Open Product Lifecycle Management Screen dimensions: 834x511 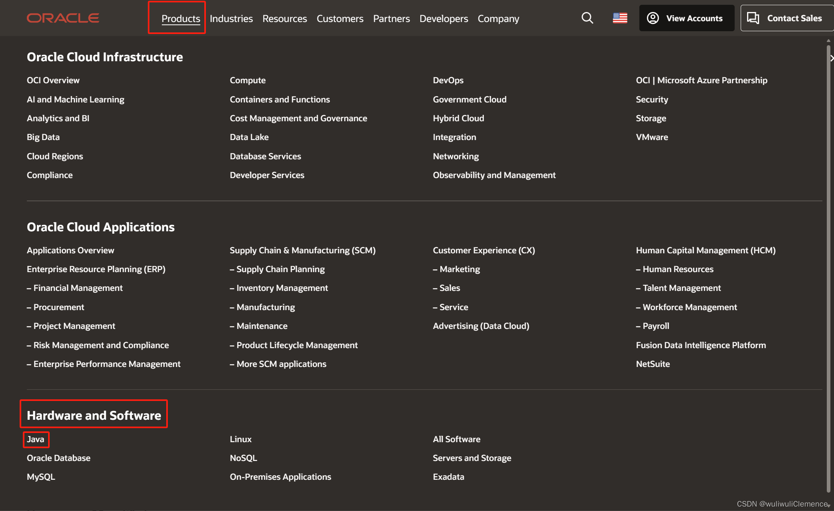click(294, 345)
